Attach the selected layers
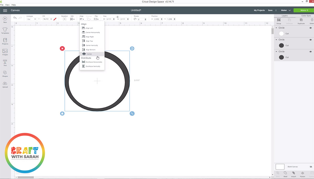The width and height of the screenshot is (314, 179). click(x=294, y=174)
